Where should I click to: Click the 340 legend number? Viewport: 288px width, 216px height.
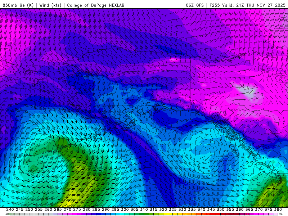click(201, 210)
